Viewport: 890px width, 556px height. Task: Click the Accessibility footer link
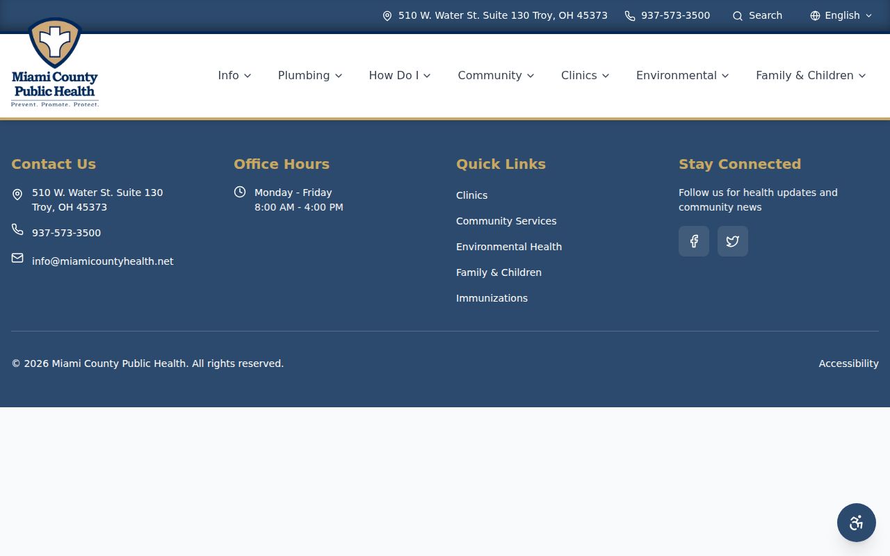pyautogui.click(x=848, y=363)
